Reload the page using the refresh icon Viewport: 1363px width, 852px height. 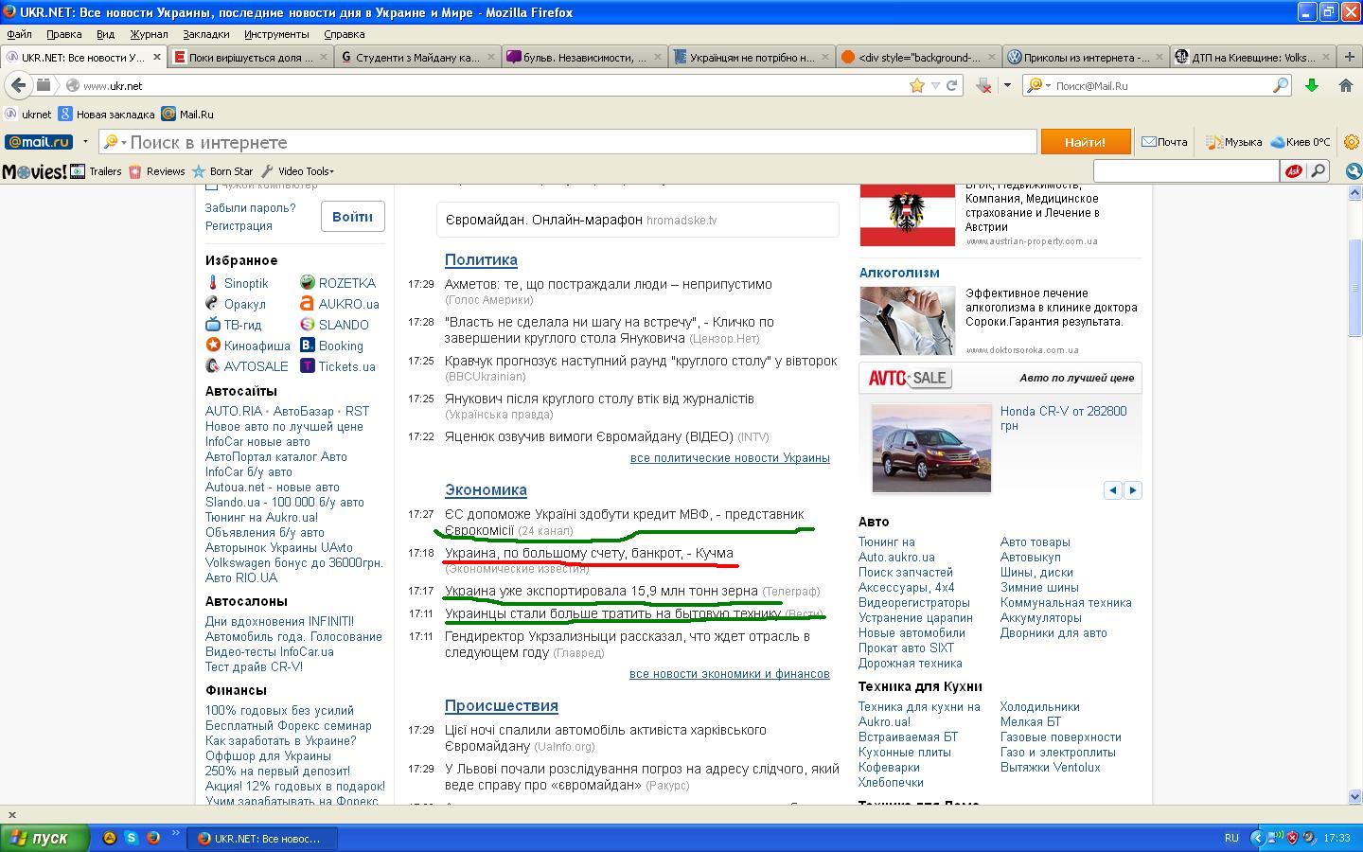tap(952, 85)
